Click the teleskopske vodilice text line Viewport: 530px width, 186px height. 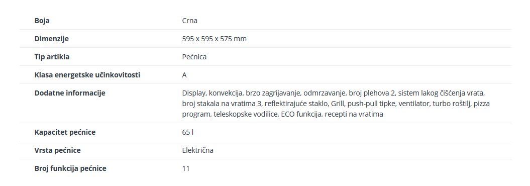tap(282, 114)
